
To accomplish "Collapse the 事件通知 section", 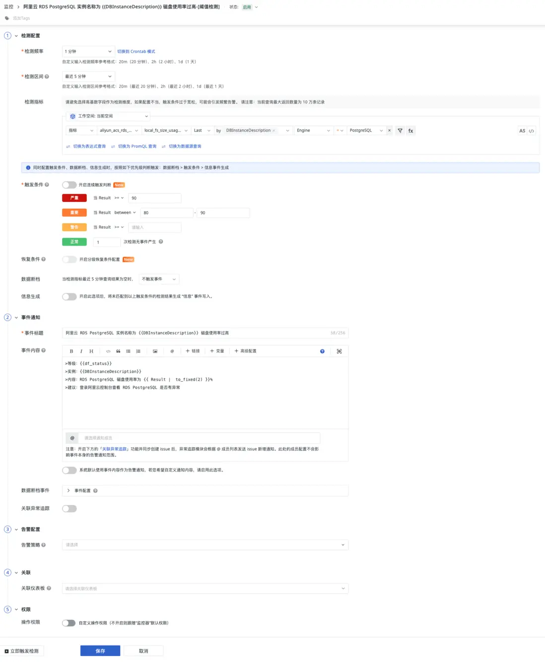I will tap(16, 318).
